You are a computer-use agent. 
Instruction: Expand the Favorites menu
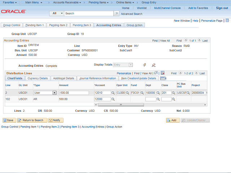pyautogui.click(x=10, y=3)
